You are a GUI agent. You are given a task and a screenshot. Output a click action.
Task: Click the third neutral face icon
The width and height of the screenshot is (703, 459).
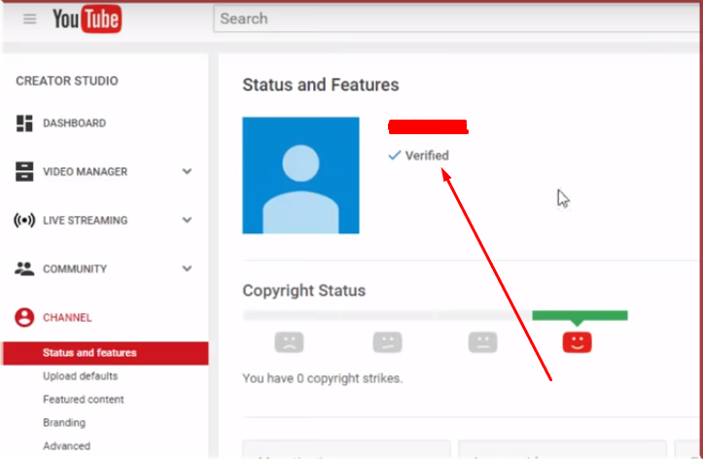[x=482, y=341]
